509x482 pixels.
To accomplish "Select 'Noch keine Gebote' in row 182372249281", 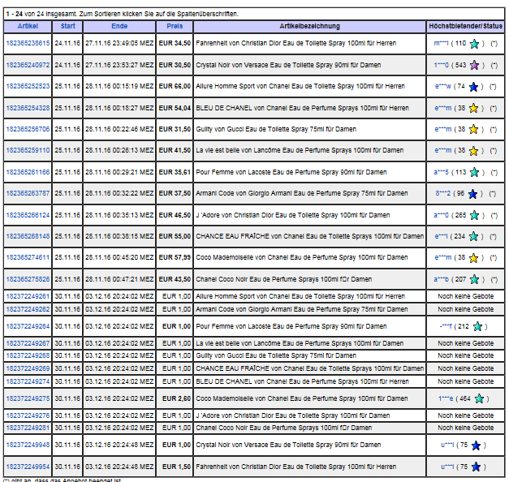I will coord(465,428).
